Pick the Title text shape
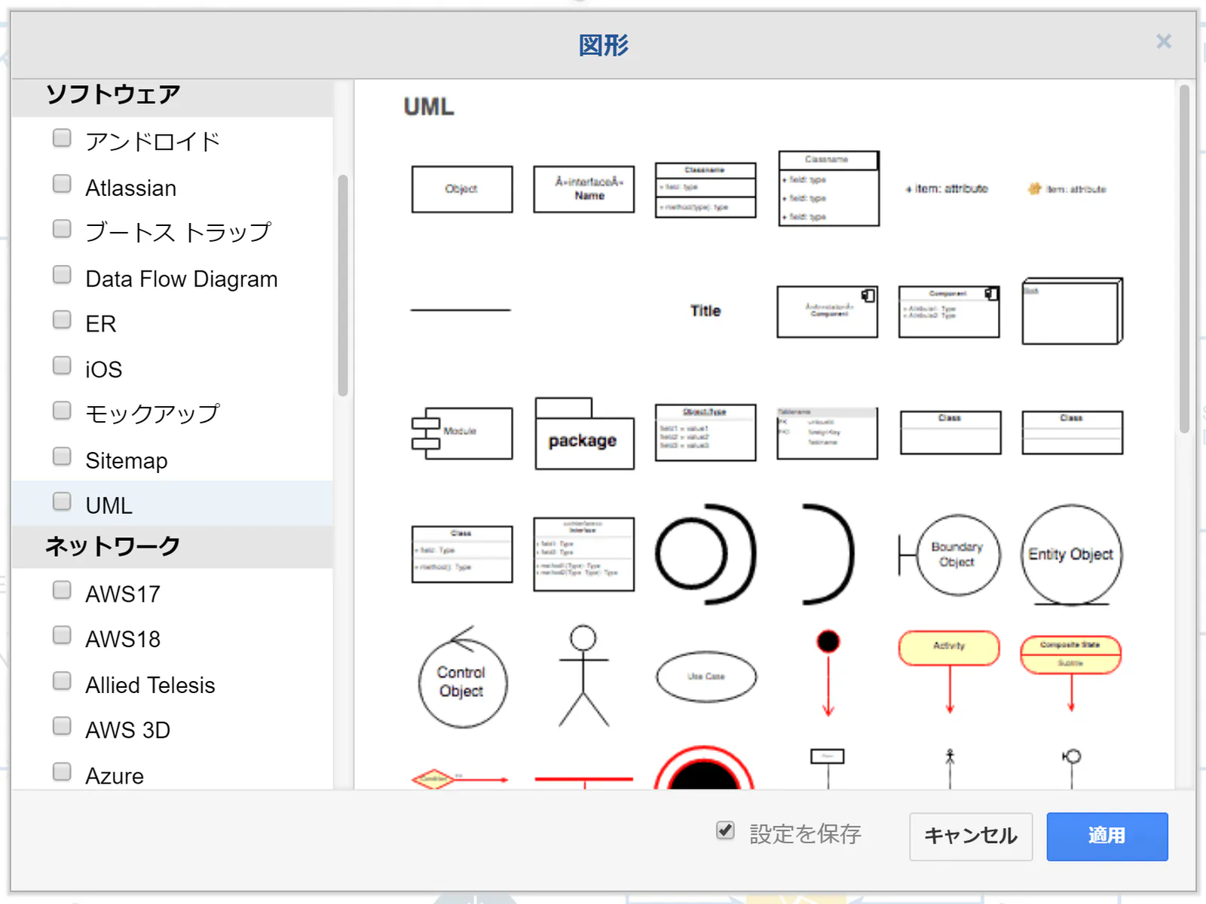The image size is (1206, 904). (706, 311)
